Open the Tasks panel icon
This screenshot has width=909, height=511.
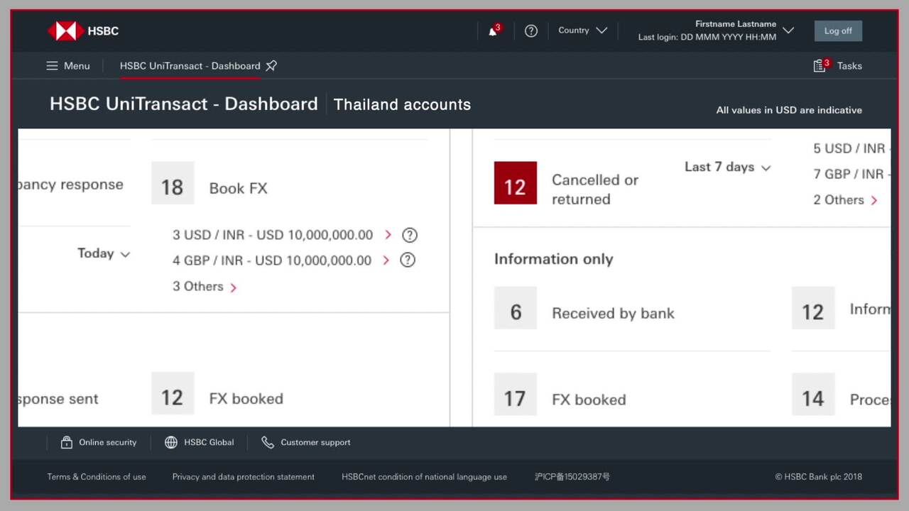click(820, 65)
